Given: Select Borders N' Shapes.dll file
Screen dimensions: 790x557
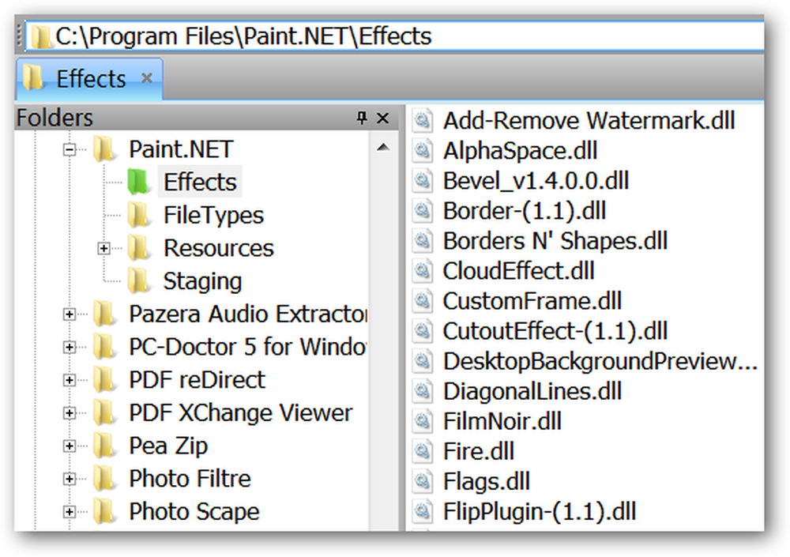Looking at the screenshot, I should tap(555, 241).
